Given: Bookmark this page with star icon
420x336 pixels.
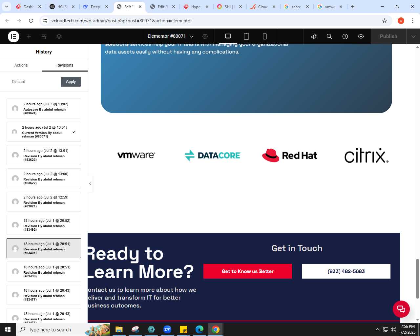Looking at the screenshot, I should pyautogui.click(x=385, y=21).
